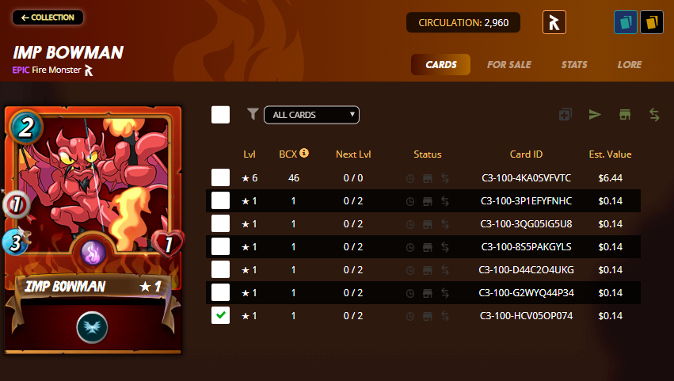Click the BCX info icon
Screen dimensions: 674x381
[304, 153]
